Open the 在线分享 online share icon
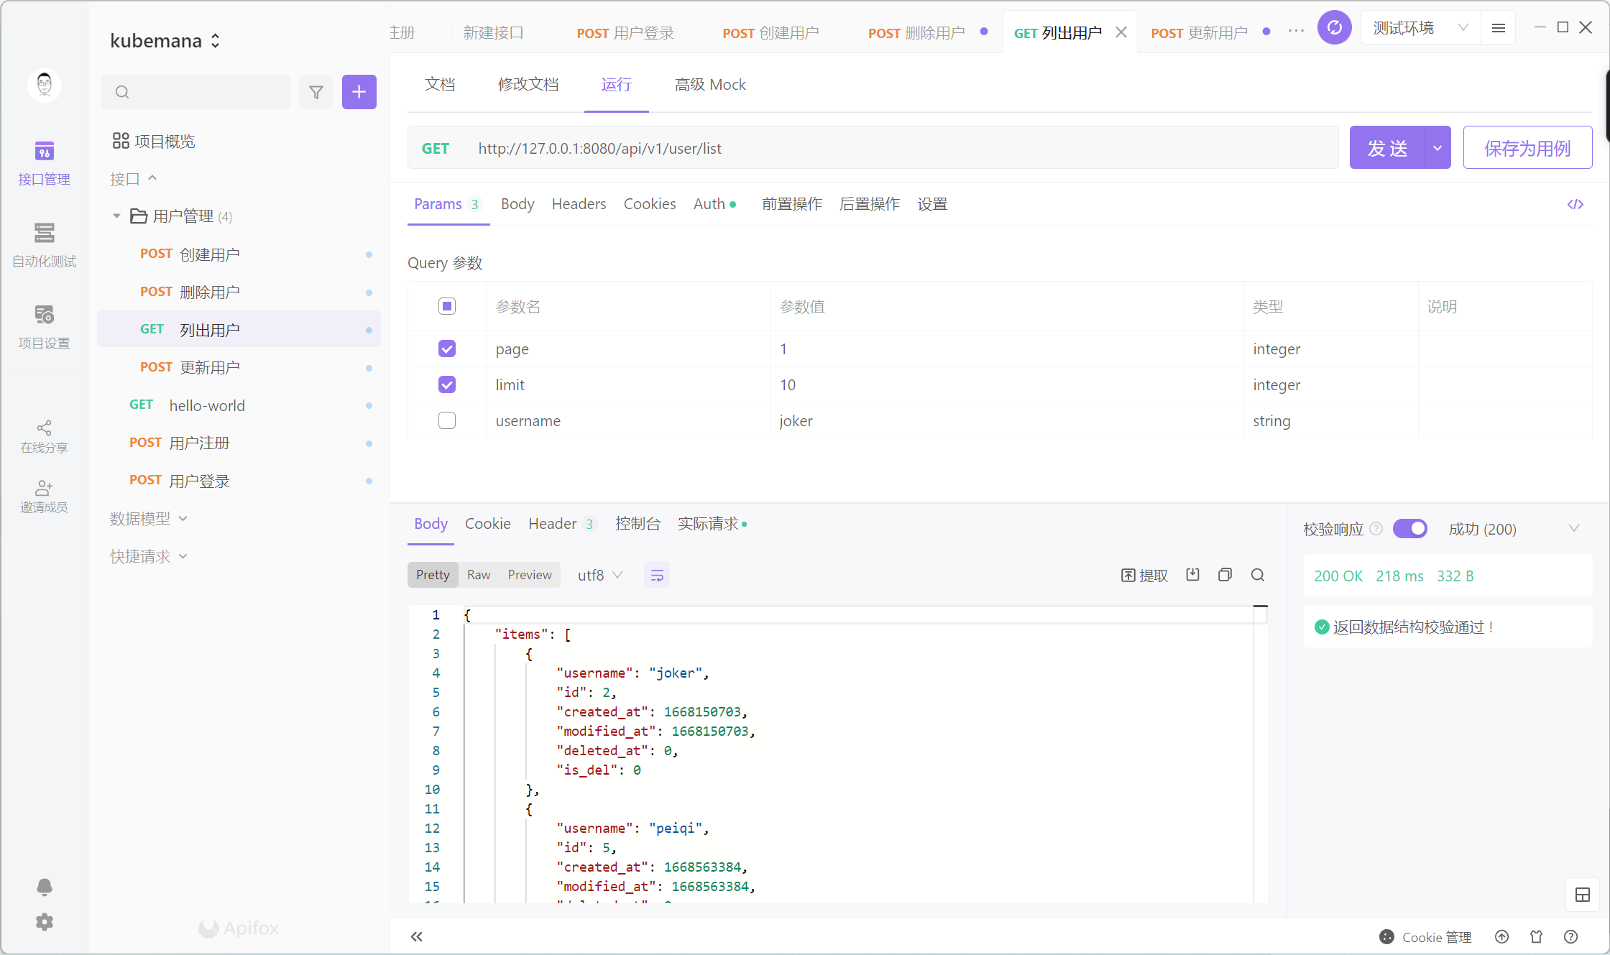 (x=44, y=437)
